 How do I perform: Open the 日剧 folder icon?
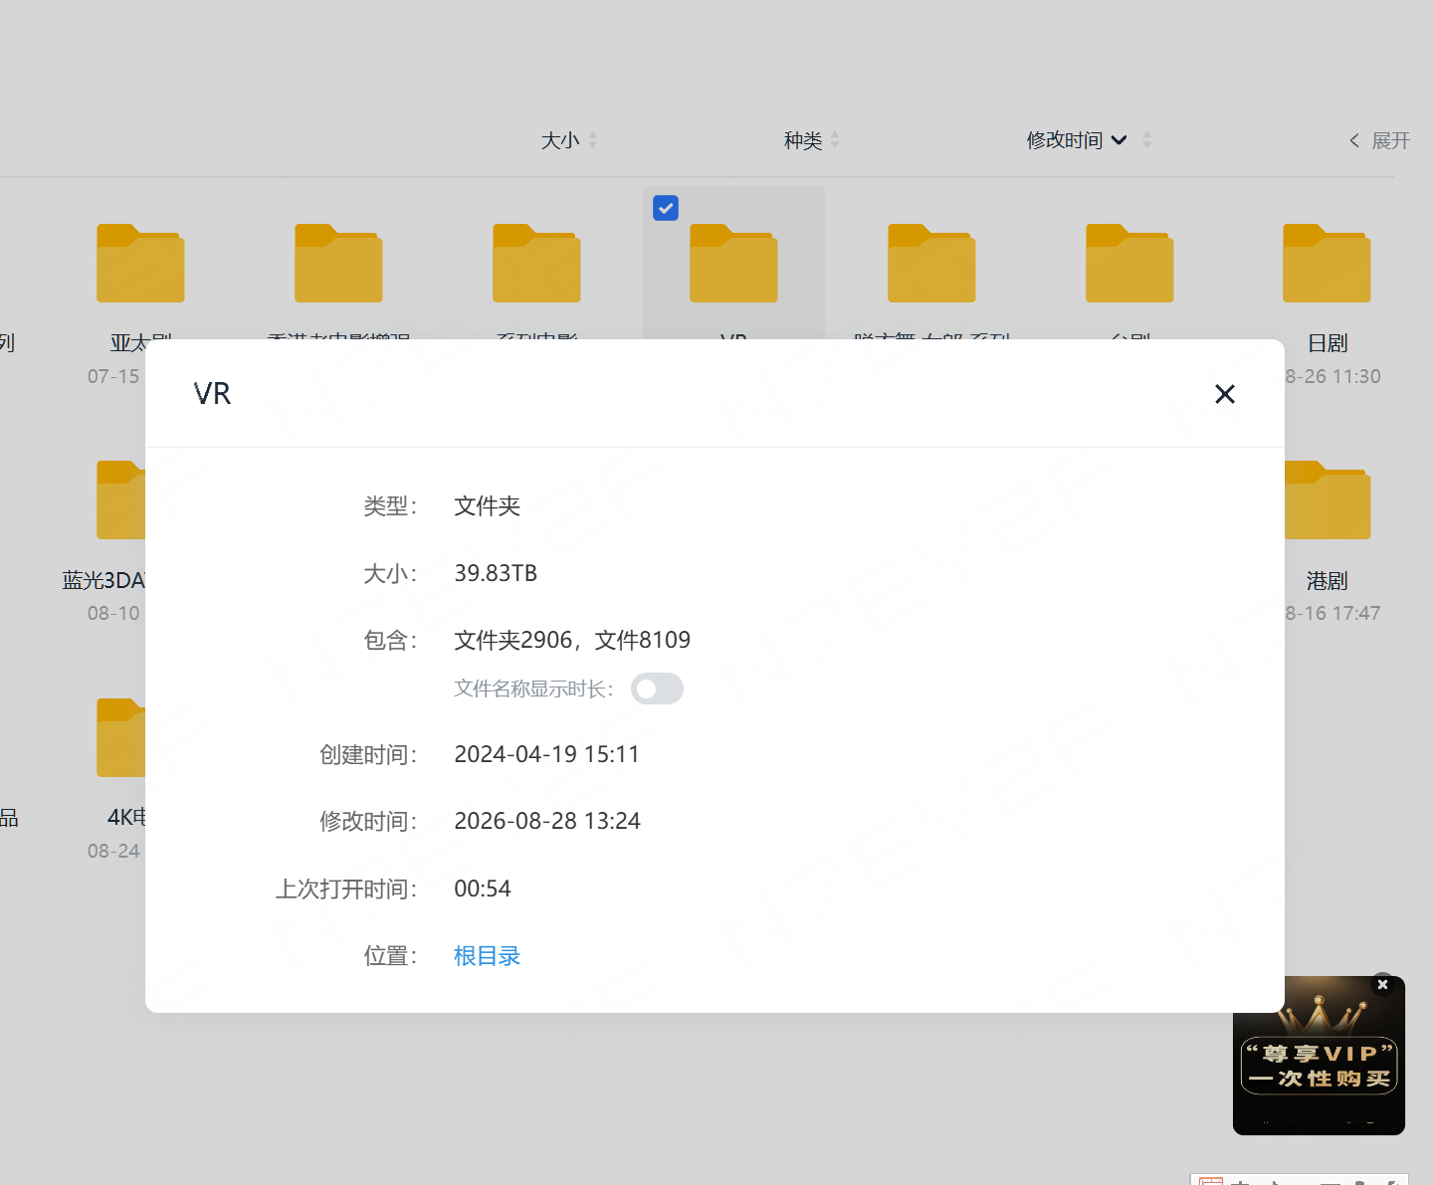[x=1327, y=263]
